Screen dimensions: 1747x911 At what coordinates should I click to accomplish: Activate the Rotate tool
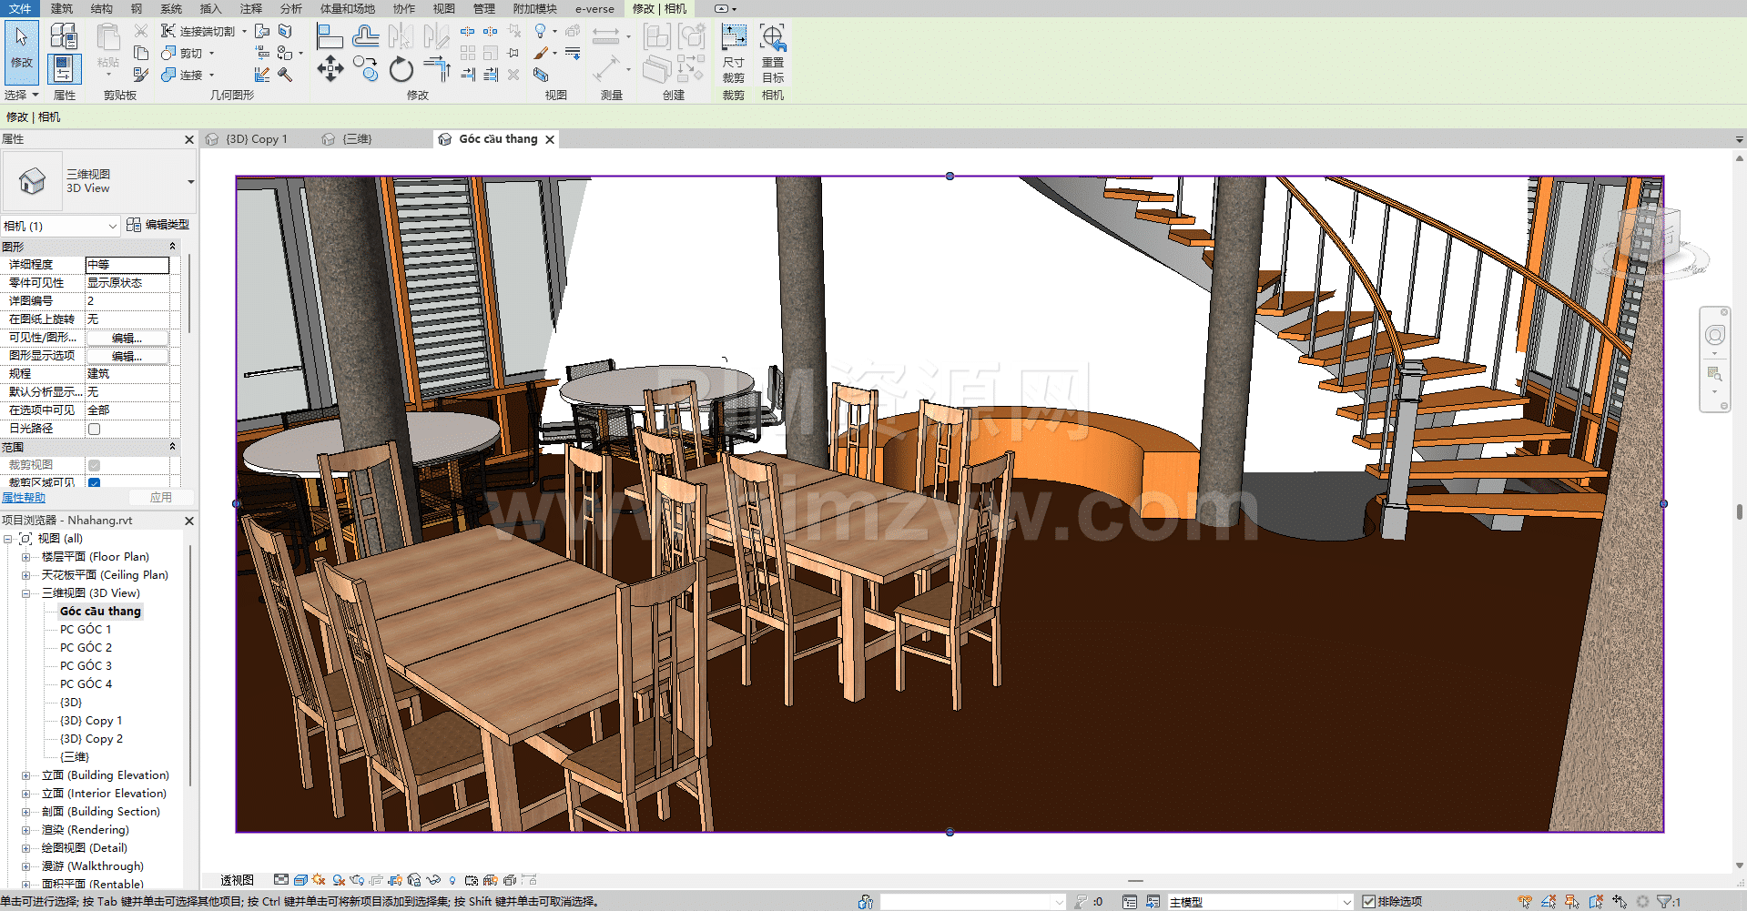coord(401,68)
